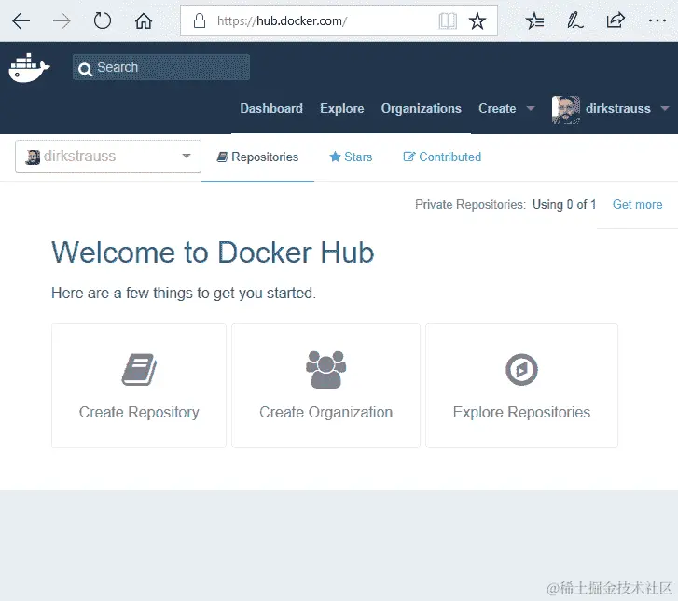Click the Create Repository book icon
The height and width of the screenshot is (601, 678).
pyautogui.click(x=139, y=369)
